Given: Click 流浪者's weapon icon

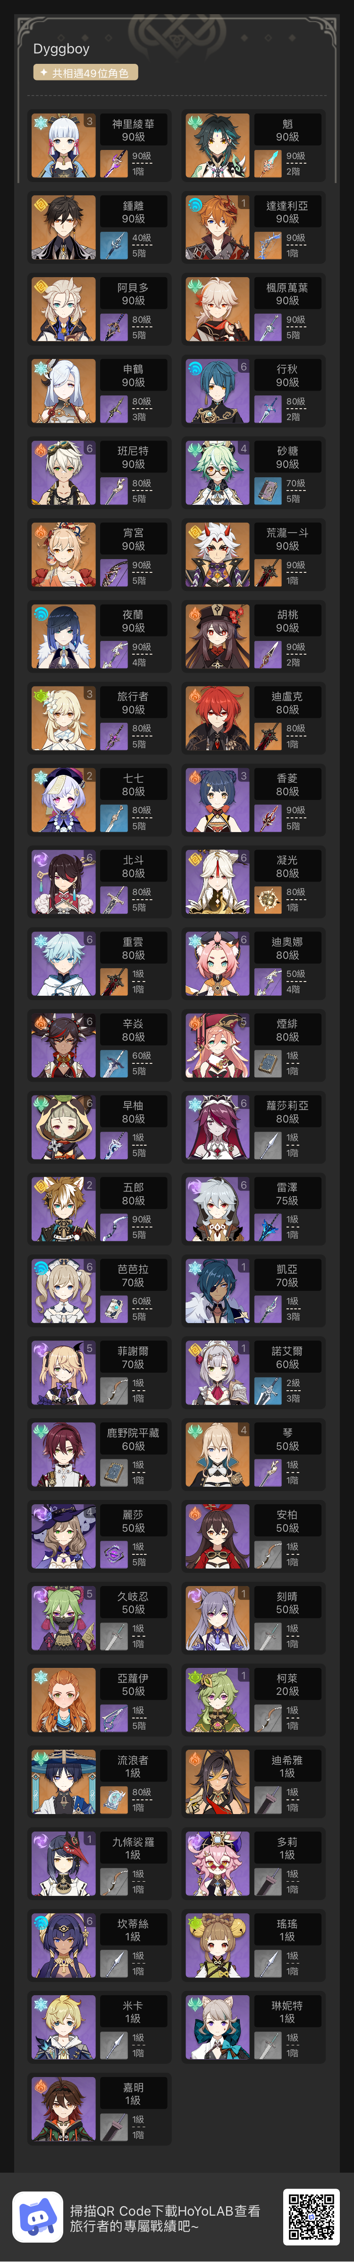Looking at the screenshot, I should click(114, 1799).
